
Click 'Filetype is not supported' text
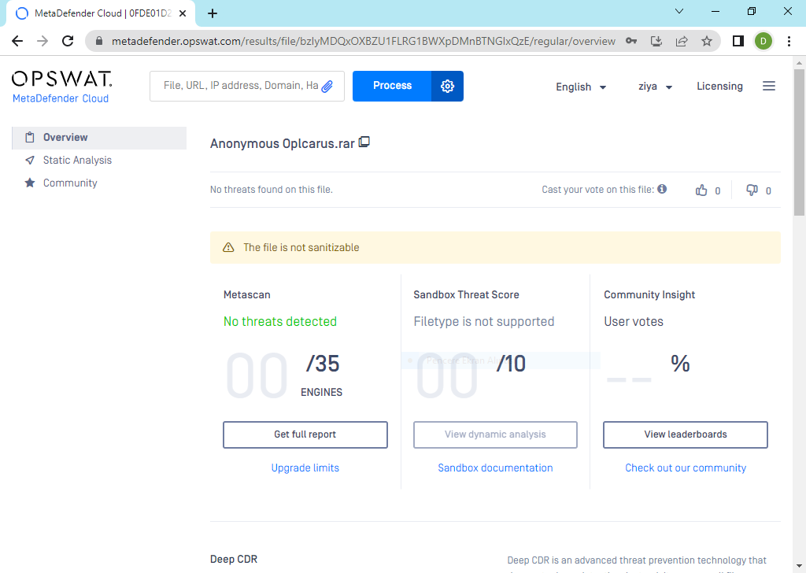(484, 322)
